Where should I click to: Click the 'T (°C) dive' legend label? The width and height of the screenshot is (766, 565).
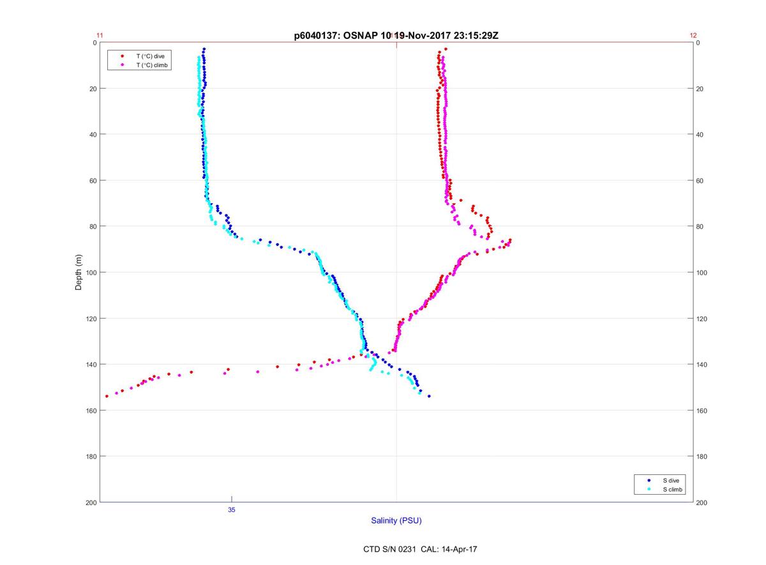(x=150, y=56)
